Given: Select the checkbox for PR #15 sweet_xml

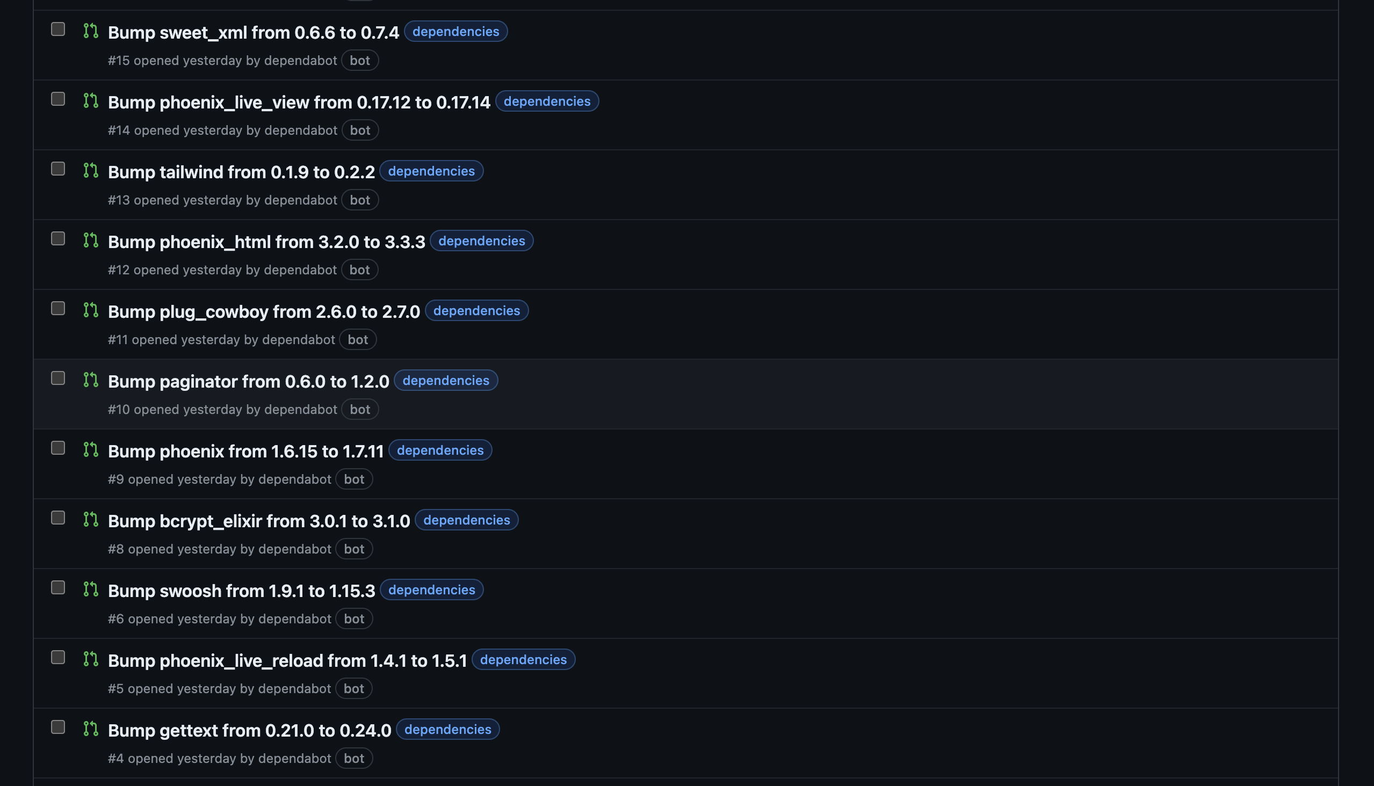Looking at the screenshot, I should pyautogui.click(x=58, y=29).
